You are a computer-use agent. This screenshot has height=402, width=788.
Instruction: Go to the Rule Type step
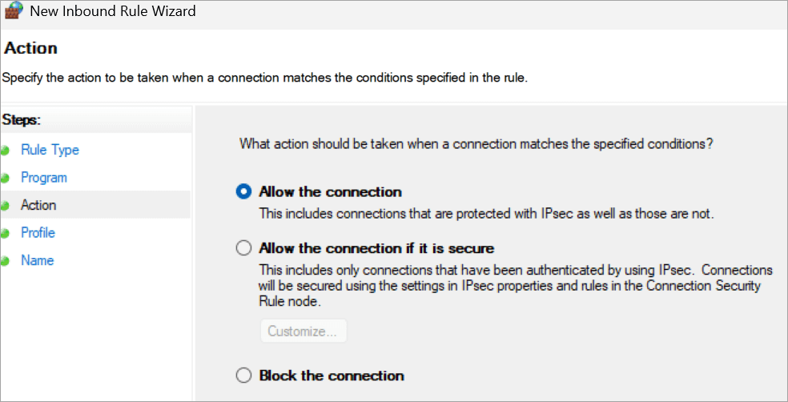click(x=50, y=150)
